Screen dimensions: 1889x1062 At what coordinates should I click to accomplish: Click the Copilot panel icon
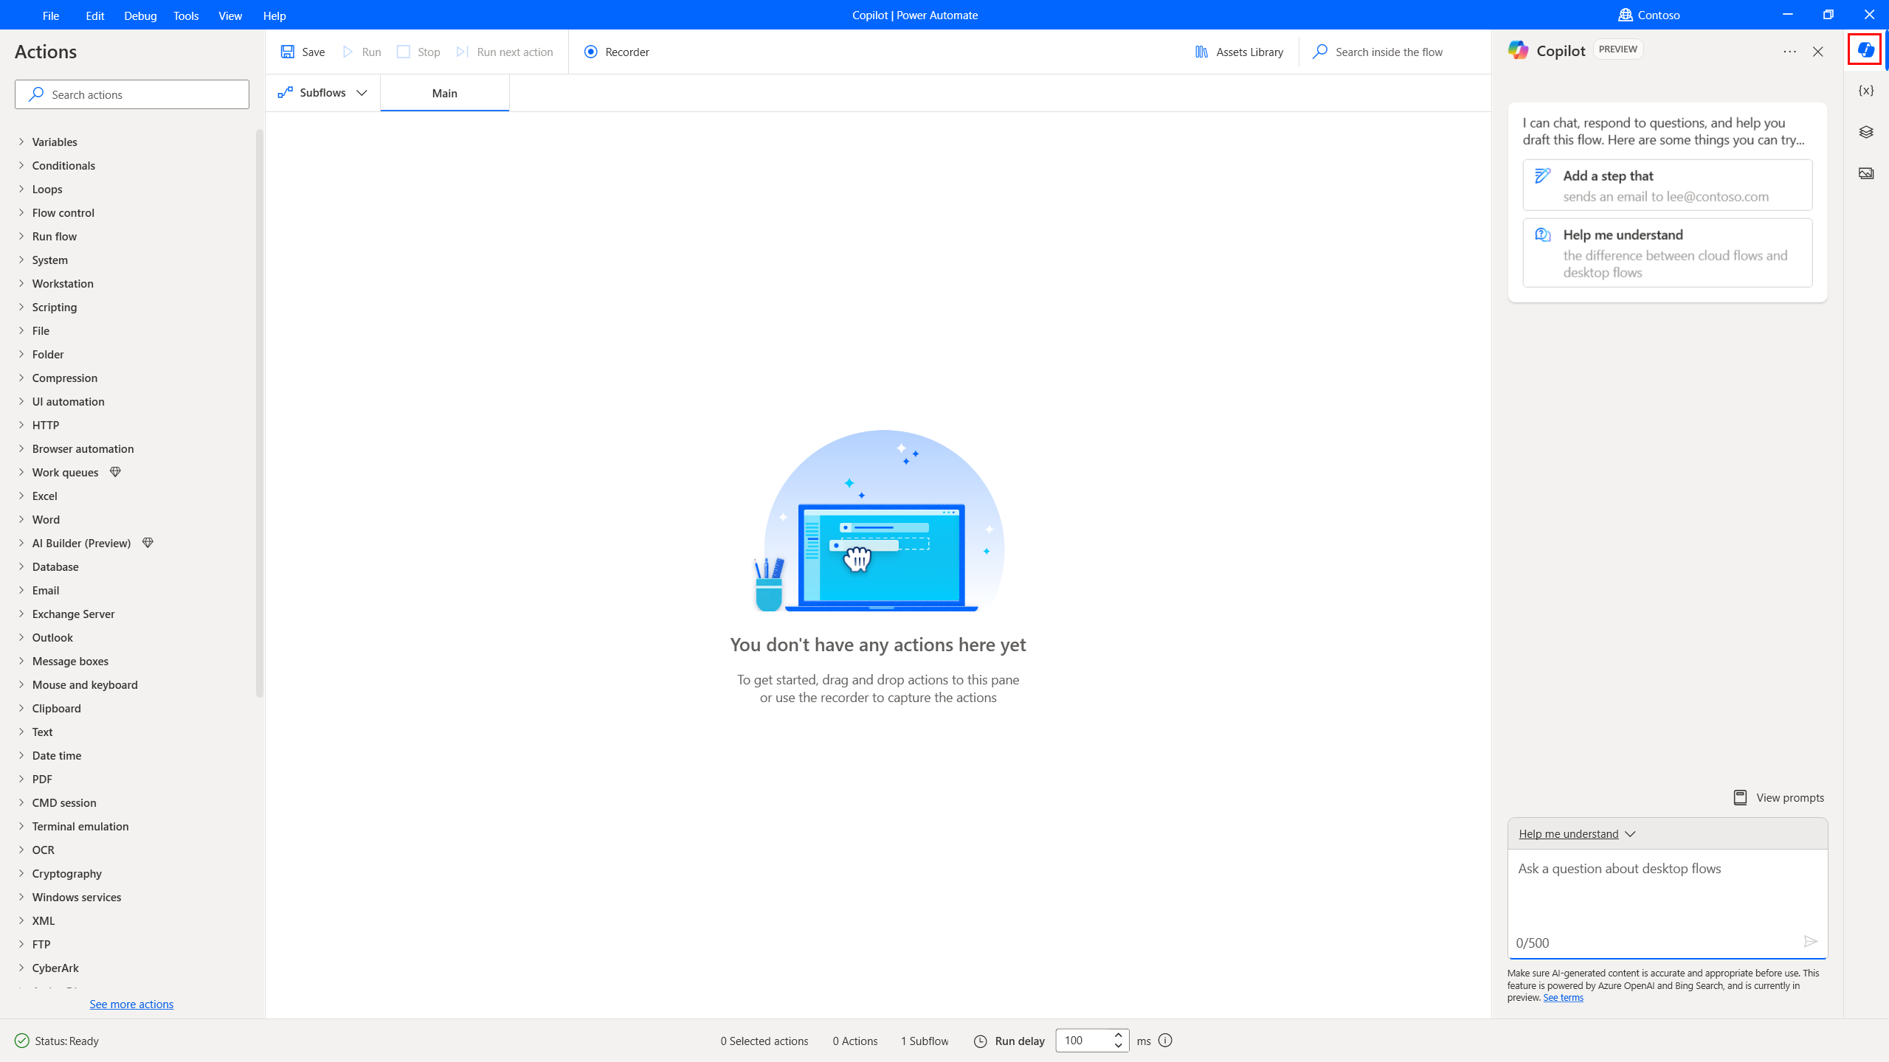point(1865,49)
